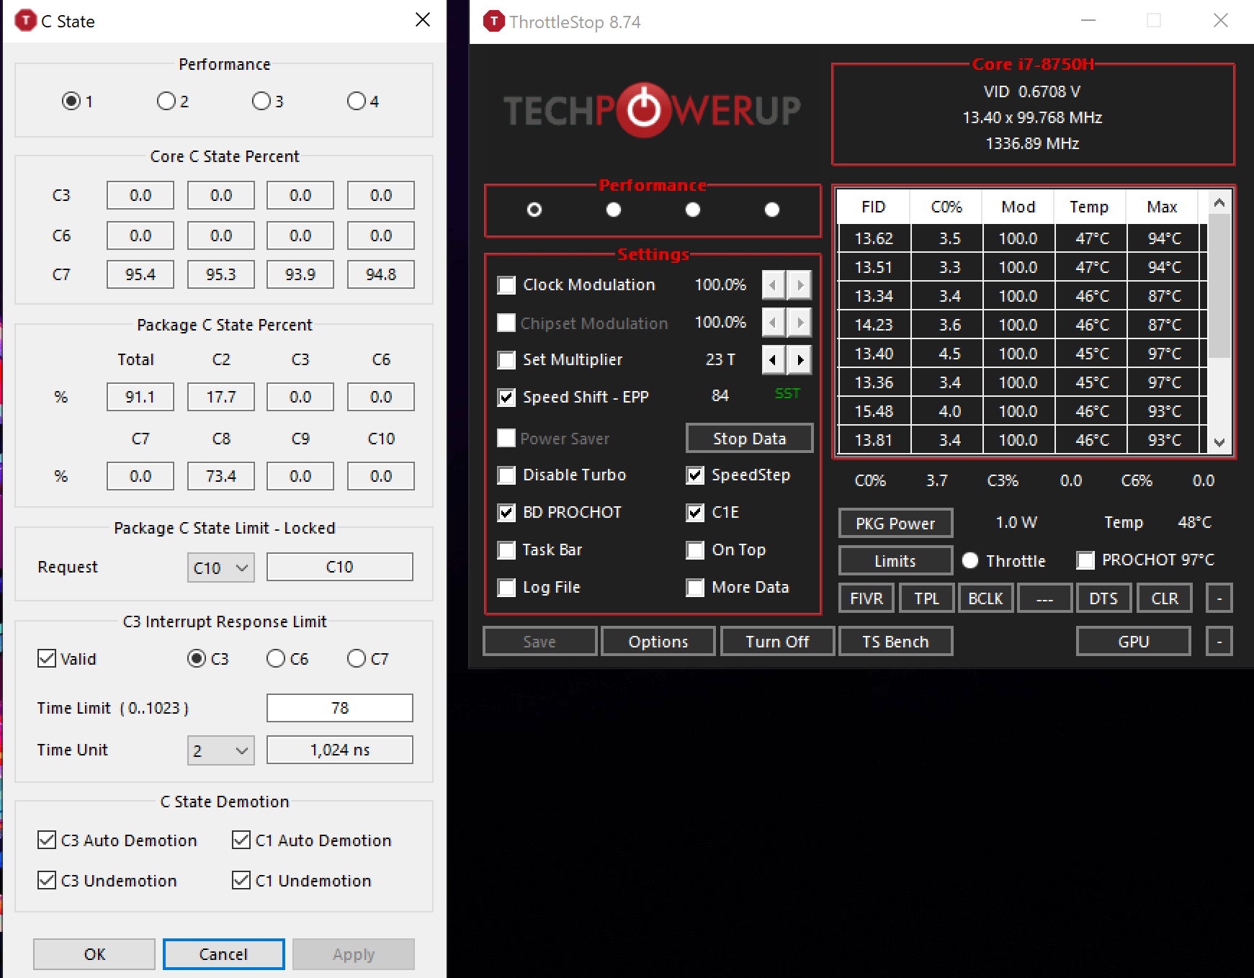The image size is (1254, 978).
Task: Click the minus button next to CLR
Action: pos(1219,598)
